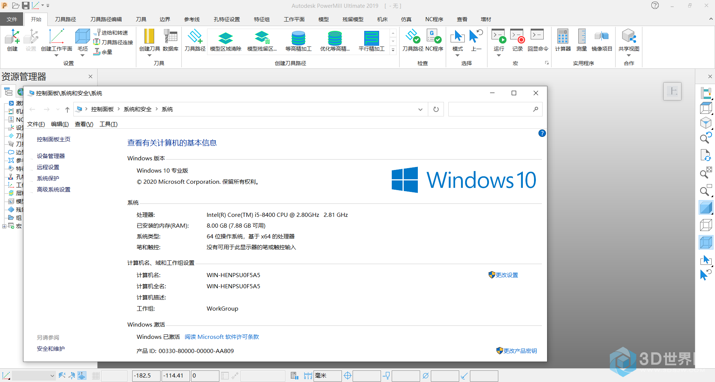Click the 上 view orientation button
Screen dimensions: 715x382
[x=673, y=91]
